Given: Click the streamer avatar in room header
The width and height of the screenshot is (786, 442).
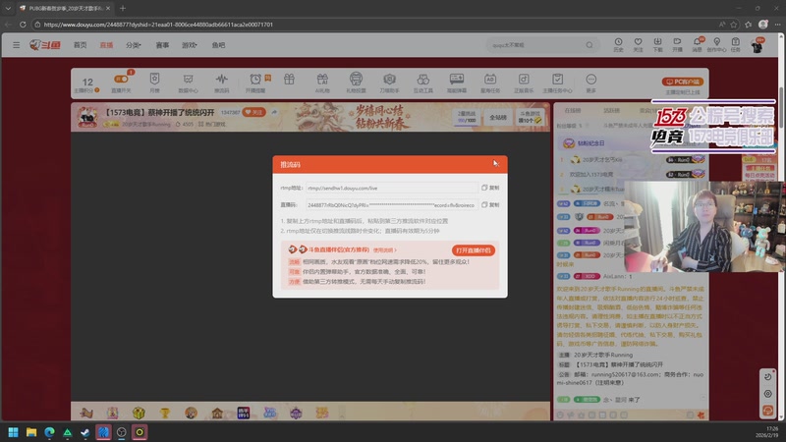Looking at the screenshot, I should pyautogui.click(x=87, y=117).
